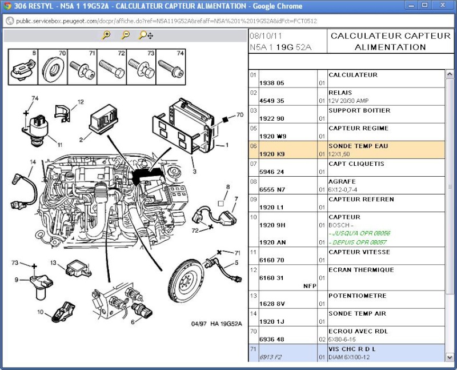This screenshot has height=370, width=457.
Task: Click callout number 2 next to relay
Action: click(81, 140)
